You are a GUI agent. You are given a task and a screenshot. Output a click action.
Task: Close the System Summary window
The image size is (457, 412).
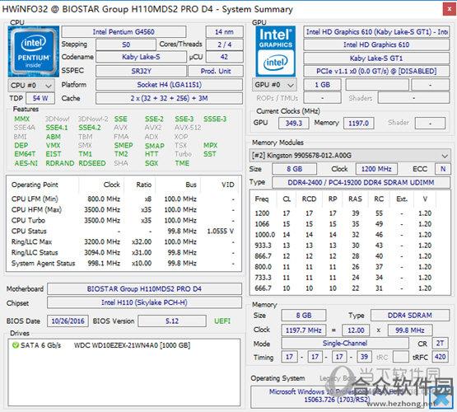tap(449, 10)
